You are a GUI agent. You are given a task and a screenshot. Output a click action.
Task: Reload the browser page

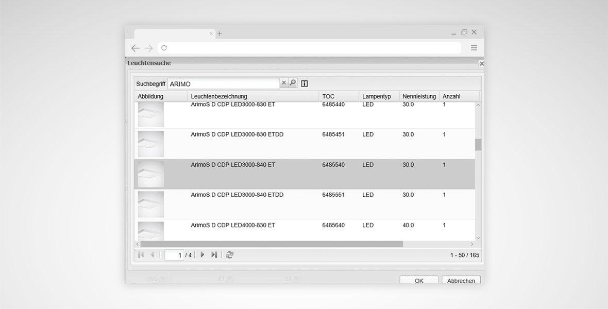click(x=164, y=48)
